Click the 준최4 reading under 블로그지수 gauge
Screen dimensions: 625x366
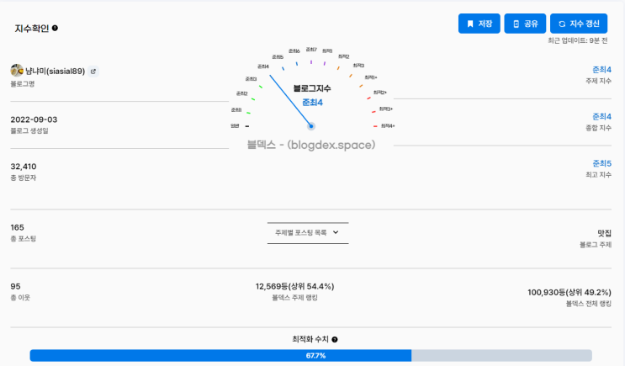click(313, 103)
